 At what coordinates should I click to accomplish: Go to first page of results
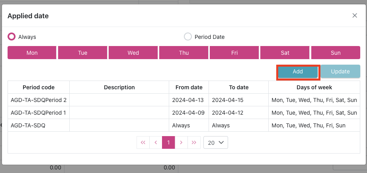click(x=143, y=142)
